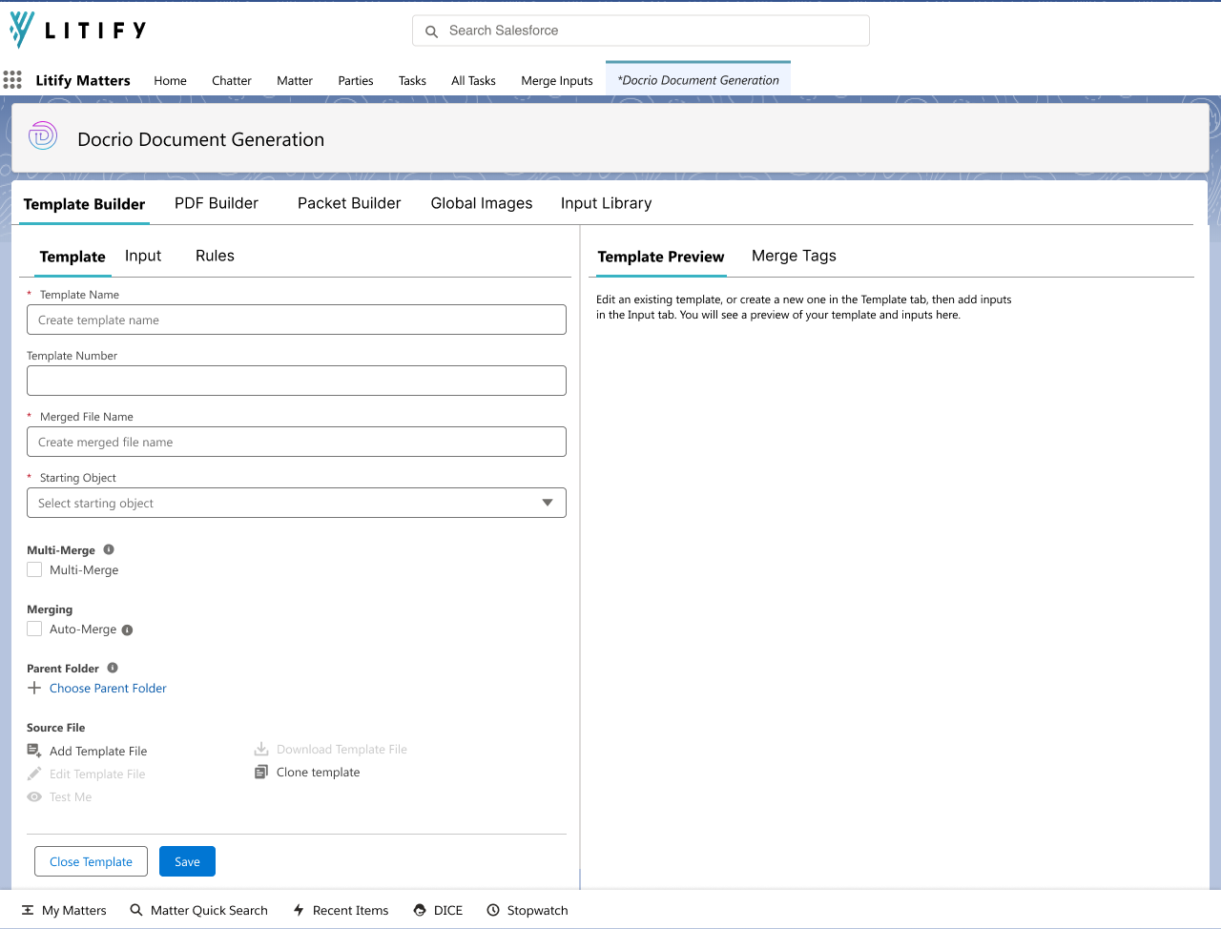This screenshot has height=929, width=1221.
Task: Select the Template sub-tab
Action: click(72, 257)
